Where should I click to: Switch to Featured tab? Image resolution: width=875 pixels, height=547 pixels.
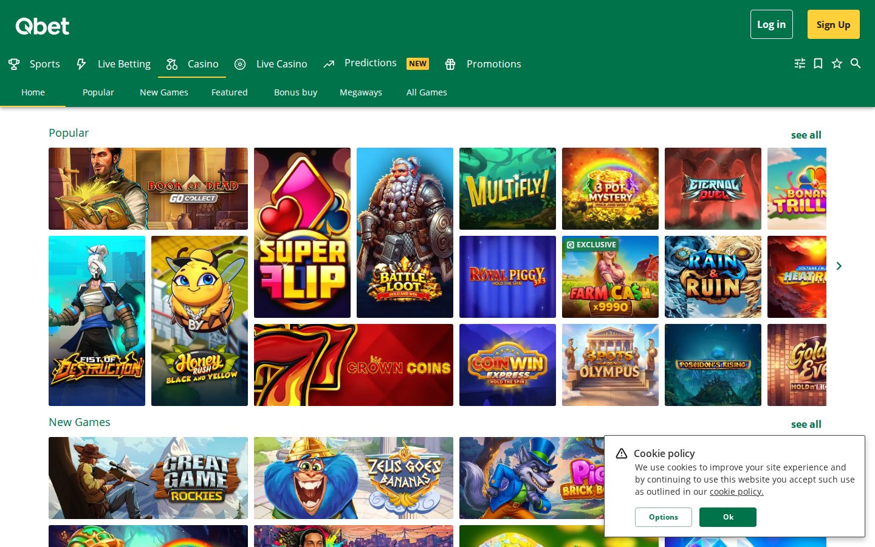[230, 92]
